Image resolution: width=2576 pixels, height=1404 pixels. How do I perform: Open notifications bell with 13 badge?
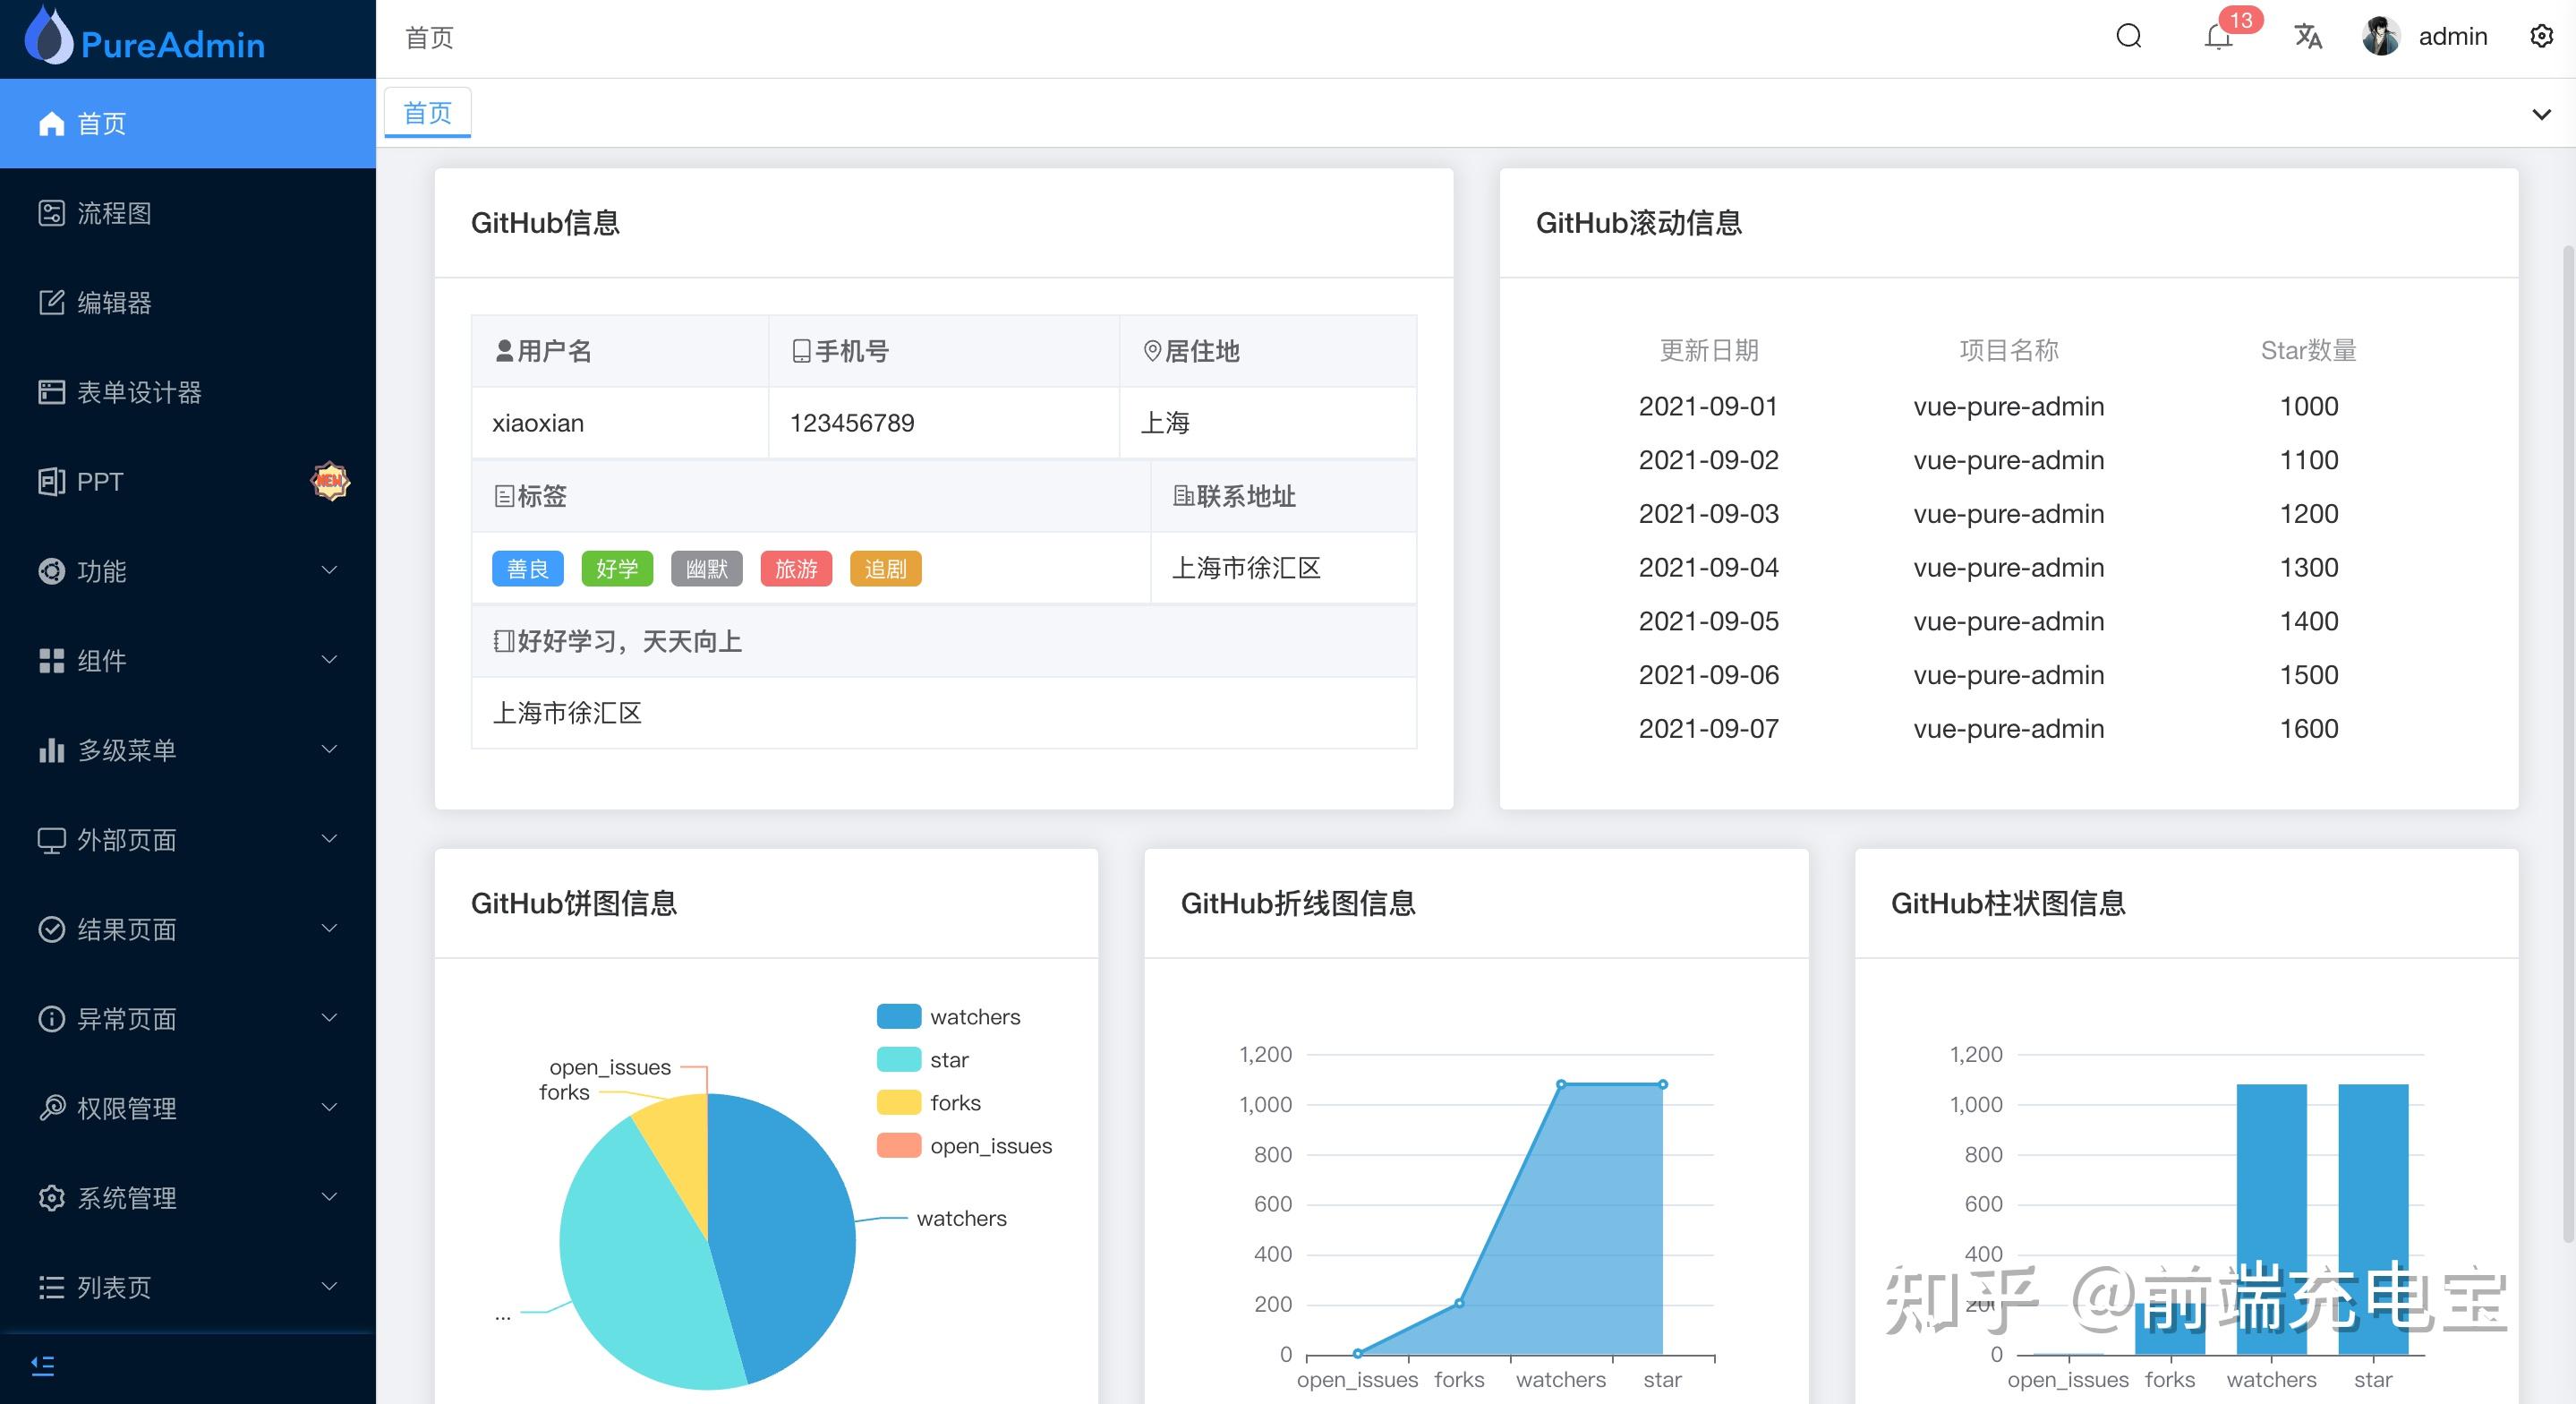click(x=2218, y=38)
